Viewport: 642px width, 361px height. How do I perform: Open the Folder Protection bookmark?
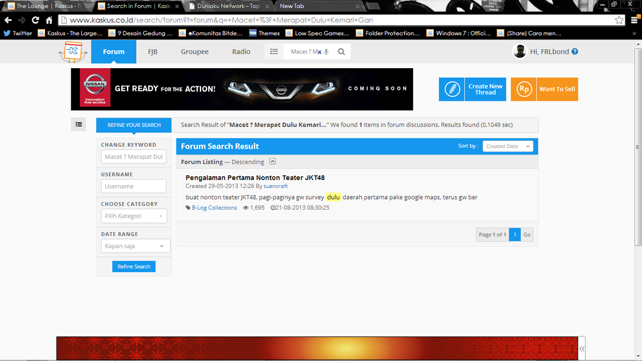(x=388, y=33)
